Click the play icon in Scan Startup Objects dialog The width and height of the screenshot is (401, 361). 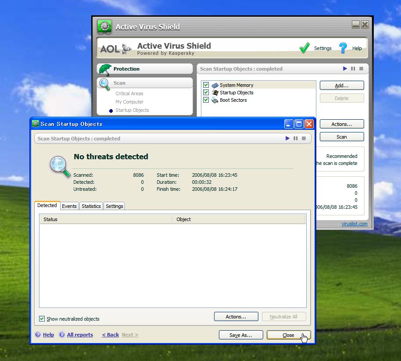pyautogui.click(x=287, y=138)
